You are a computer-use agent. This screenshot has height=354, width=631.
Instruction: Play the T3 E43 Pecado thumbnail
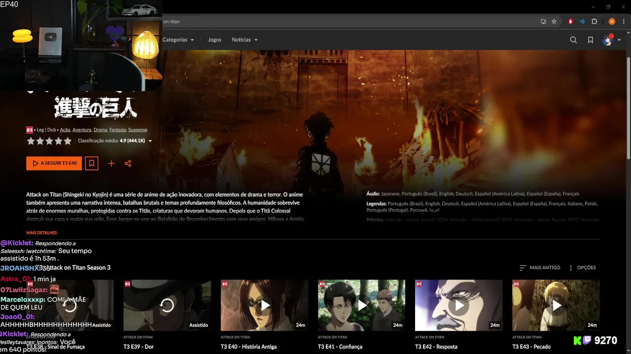point(556,305)
